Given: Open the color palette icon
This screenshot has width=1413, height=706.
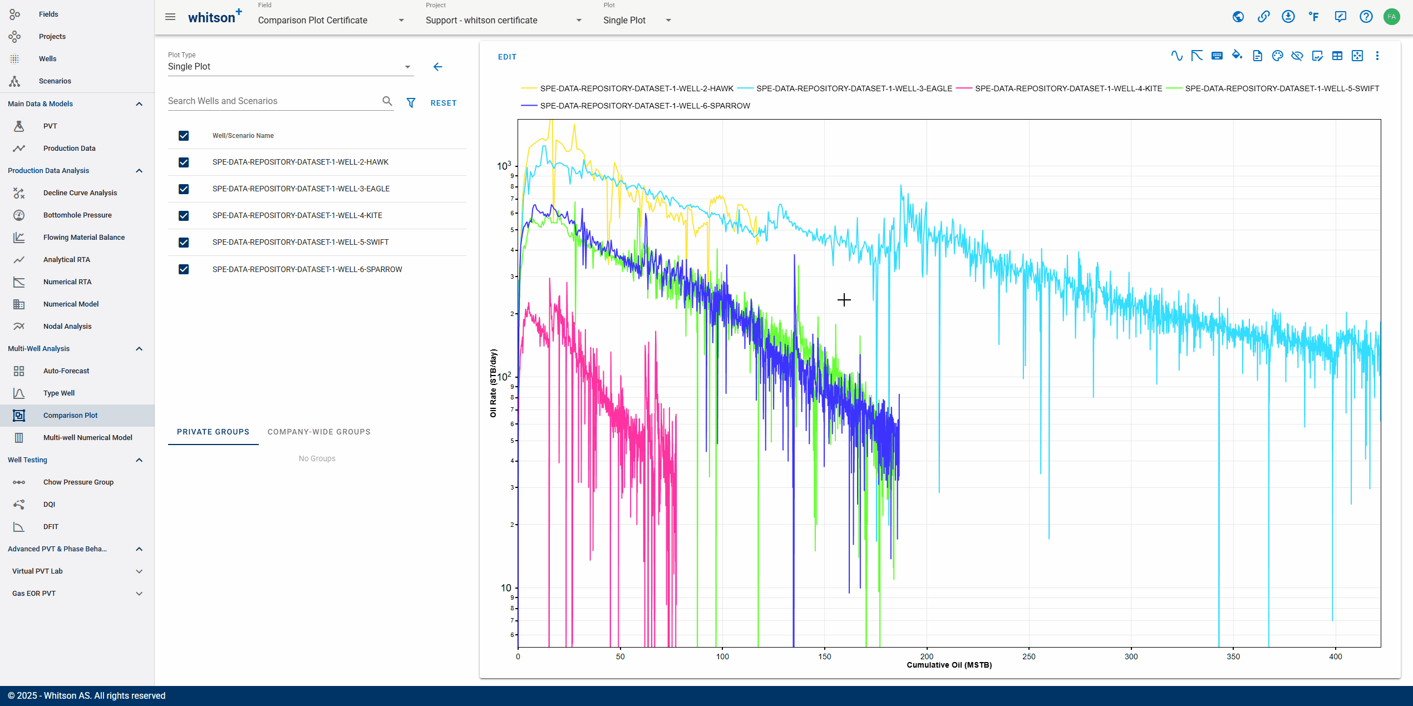Looking at the screenshot, I should 1277,56.
